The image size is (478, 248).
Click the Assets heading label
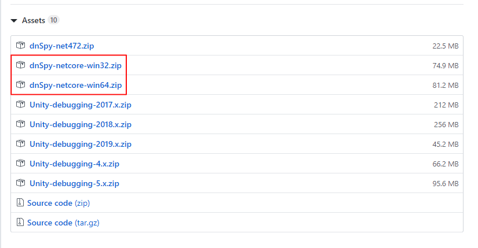pyautogui.click(x=34, y=20)
